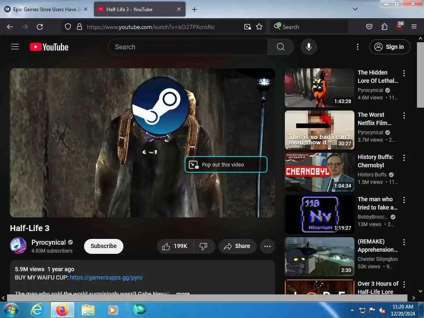Open YouTube settings three-dot menu
The width and height of the screenshot is (424, 318).
(x=357, y=47)
